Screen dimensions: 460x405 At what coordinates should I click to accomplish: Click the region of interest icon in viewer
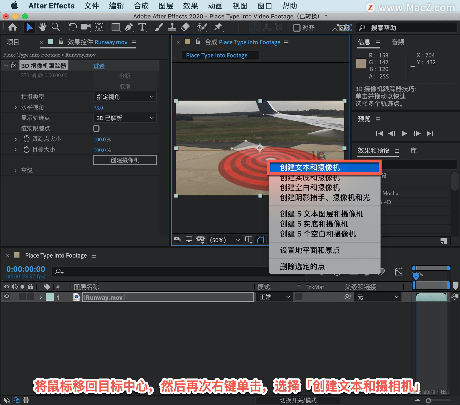tap(249, 240)
